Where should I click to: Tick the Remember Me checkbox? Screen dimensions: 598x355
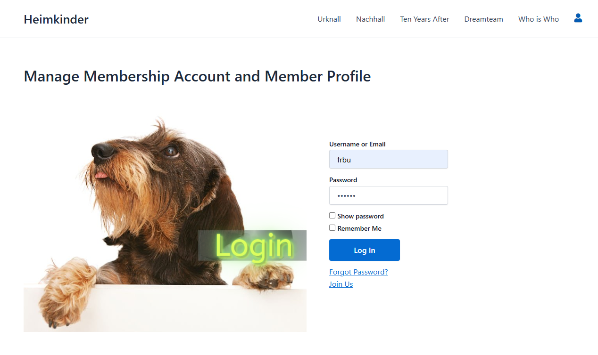(332, 228)
